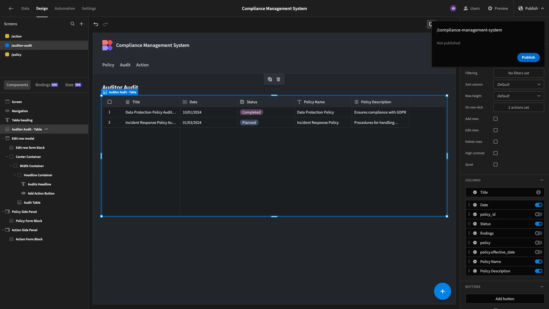Viewport: 549px width, 309px height.
Task: Collapse the Action Side Panel tree node
Action: pyautogui.click(x=3, y=230)
